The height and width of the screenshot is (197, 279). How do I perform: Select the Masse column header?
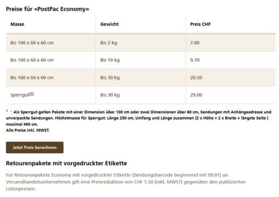17,24
